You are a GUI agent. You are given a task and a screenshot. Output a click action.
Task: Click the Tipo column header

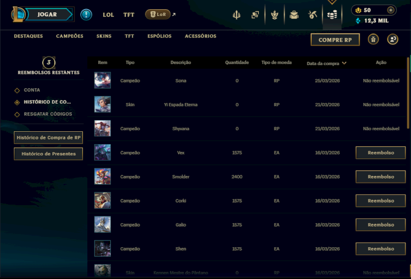click(130, 62)
